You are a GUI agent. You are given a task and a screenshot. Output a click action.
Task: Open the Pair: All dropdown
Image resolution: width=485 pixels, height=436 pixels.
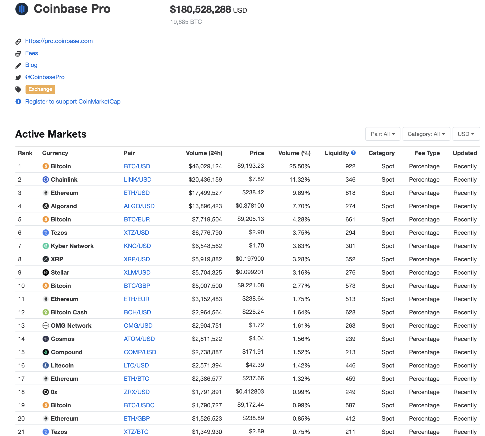[383, 134]
